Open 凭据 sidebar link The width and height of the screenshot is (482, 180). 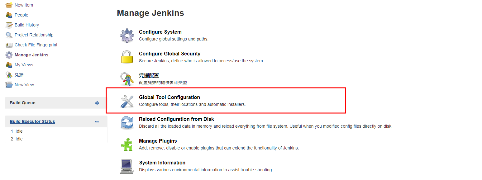(19, 75)
